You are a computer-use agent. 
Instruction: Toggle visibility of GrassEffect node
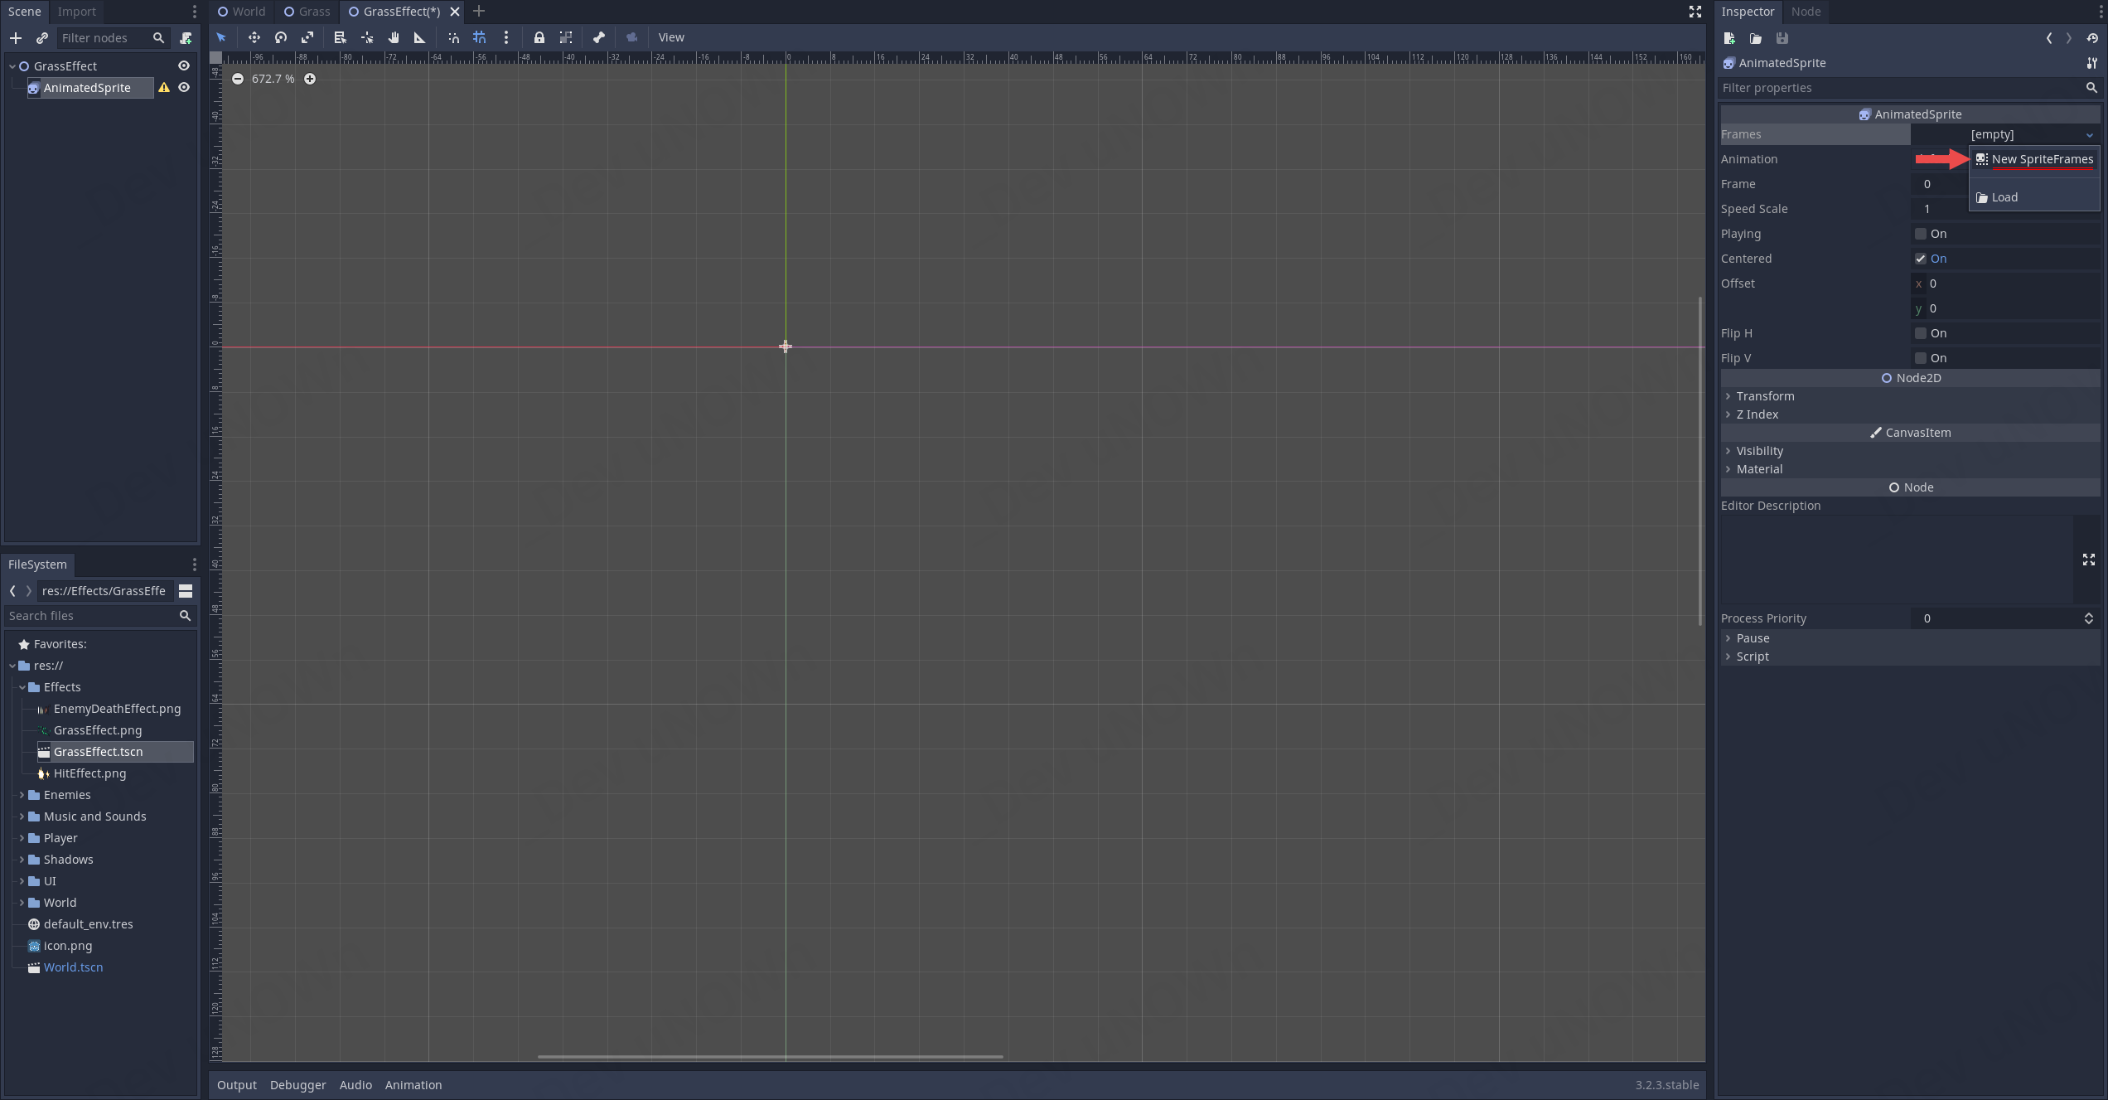[184, 66]
